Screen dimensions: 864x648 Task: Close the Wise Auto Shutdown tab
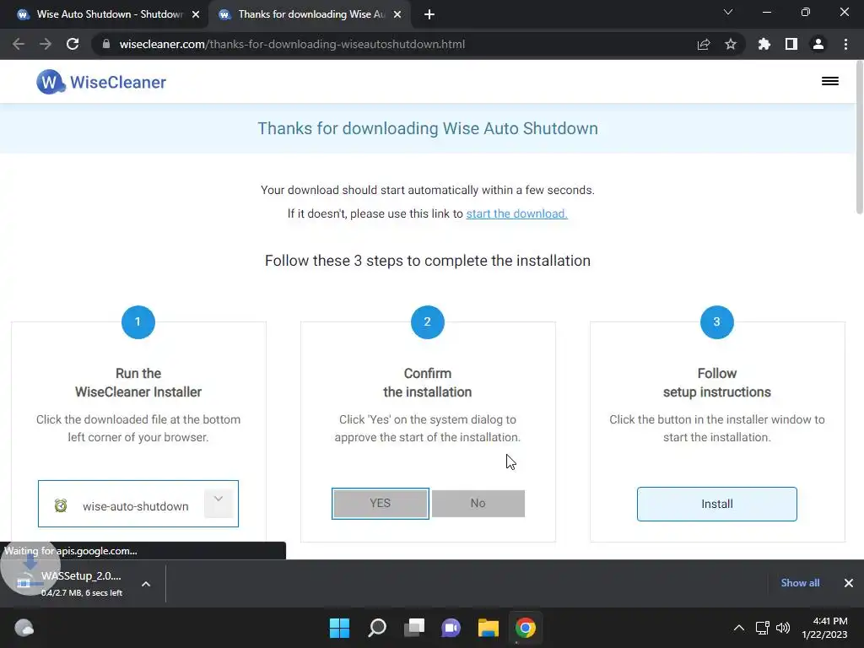[x=196, y=14]
